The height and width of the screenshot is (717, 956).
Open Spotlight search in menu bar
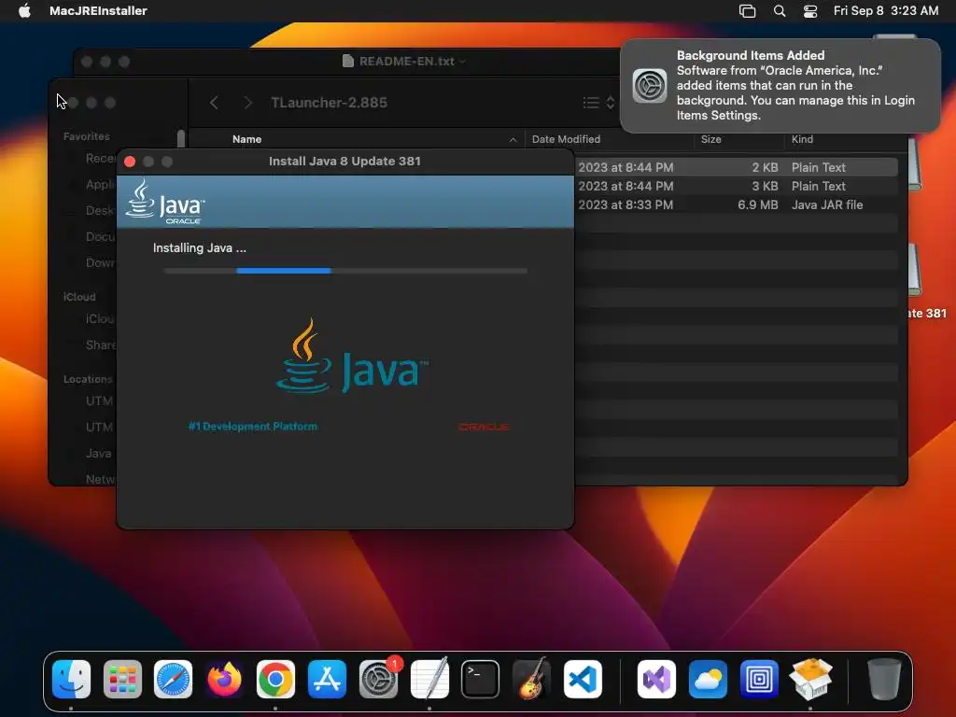[780, 10]
